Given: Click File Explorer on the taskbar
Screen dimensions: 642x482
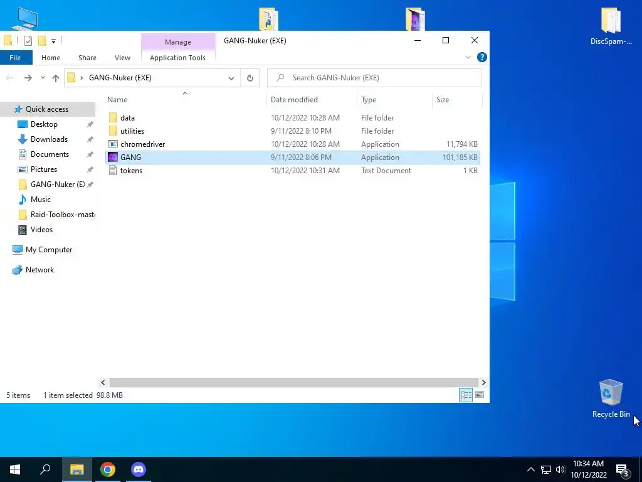Looking at the screenshot, I should tap(76, 469).
